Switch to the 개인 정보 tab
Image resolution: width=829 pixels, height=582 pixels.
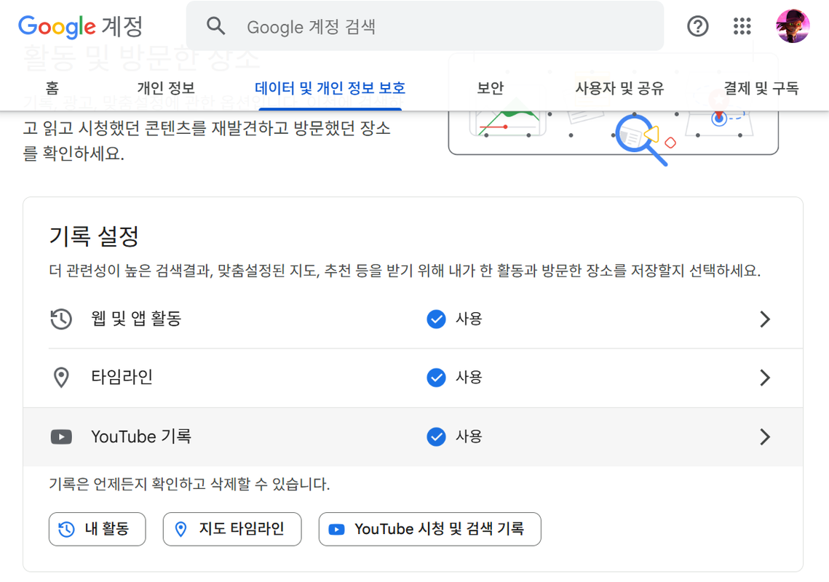(166, 88)
